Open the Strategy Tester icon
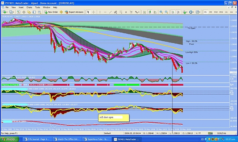The width and height of the screenshot is (238, 142). click(40, 12)
